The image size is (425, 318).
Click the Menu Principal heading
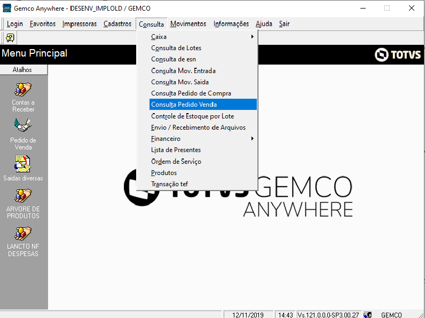[x=34, y=53]
